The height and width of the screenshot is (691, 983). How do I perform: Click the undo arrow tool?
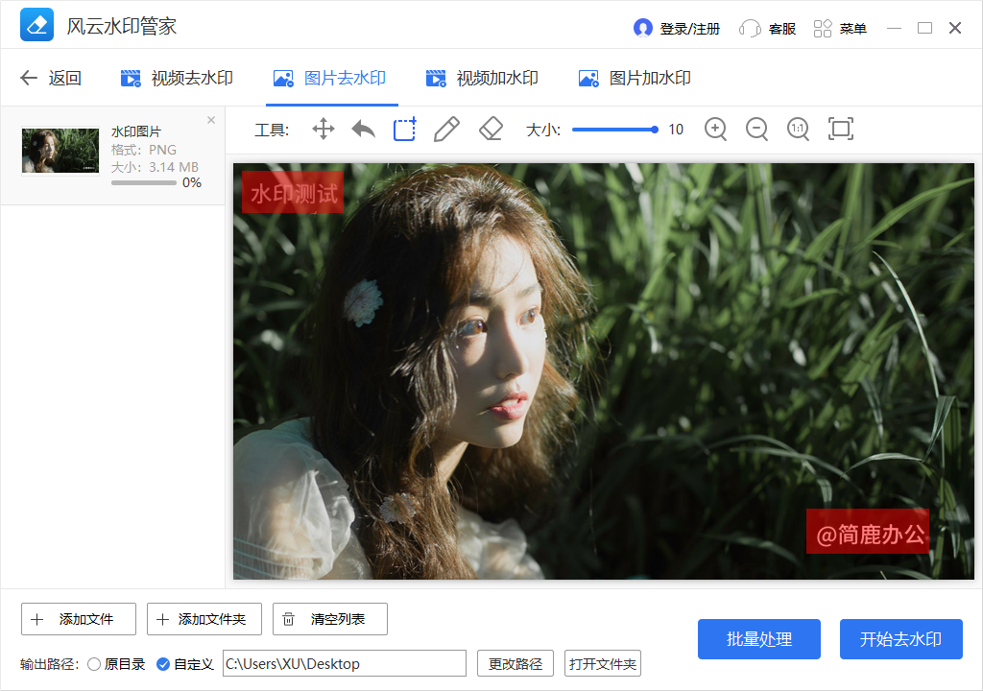coord(363,130)
